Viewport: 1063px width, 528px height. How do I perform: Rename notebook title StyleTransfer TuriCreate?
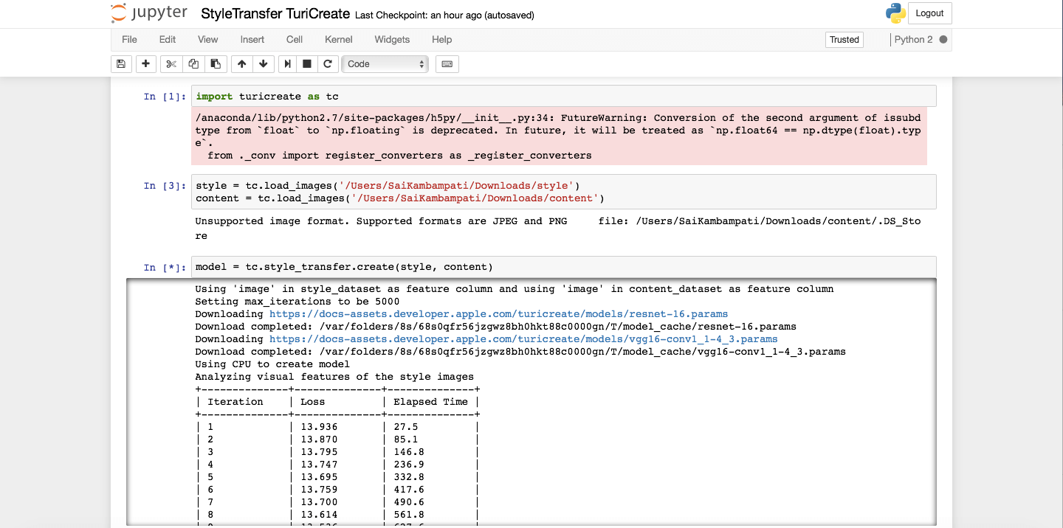(275, 14)
